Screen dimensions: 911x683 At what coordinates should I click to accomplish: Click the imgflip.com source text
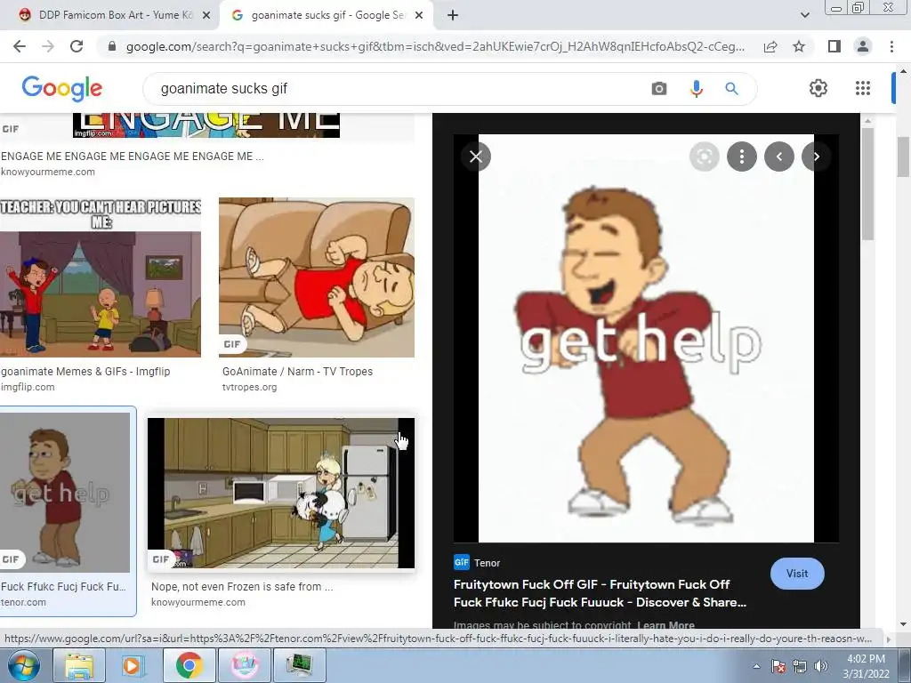coord(28,387)
